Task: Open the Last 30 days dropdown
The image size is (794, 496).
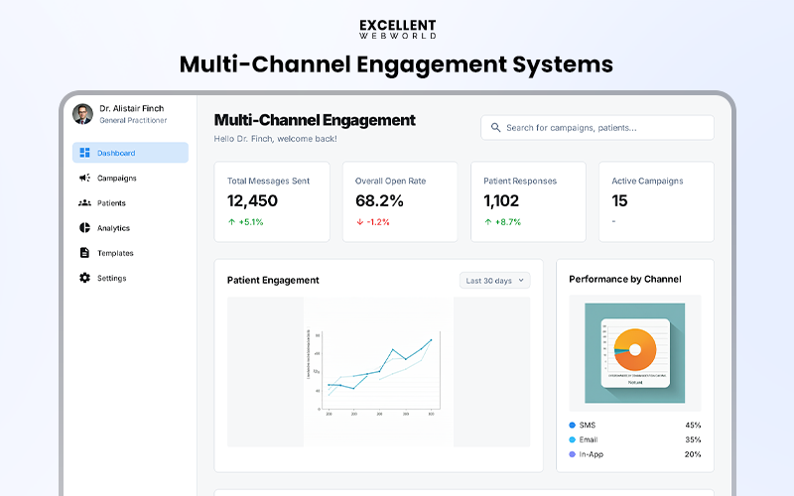Action: click(x=494, y=281)
